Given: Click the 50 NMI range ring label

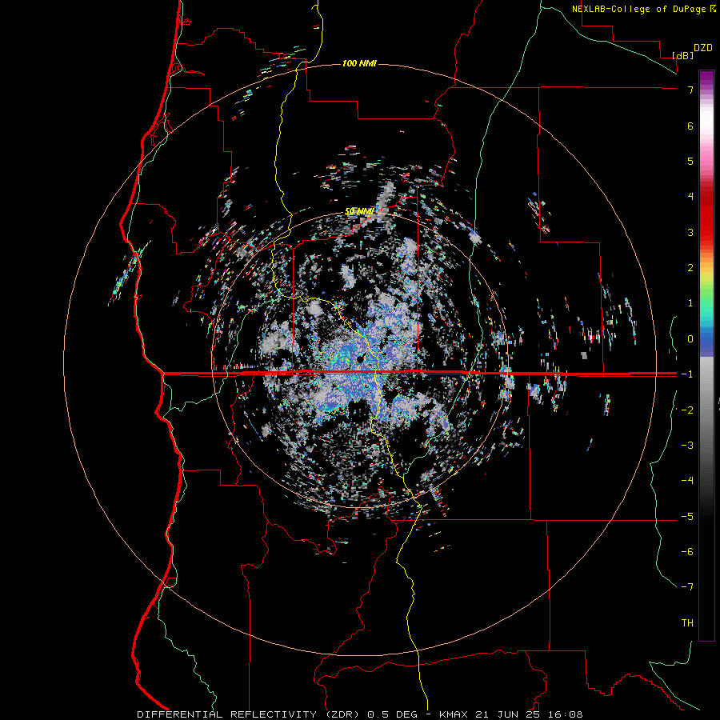Looking at the screenshot, I should [x=359, y=211].
